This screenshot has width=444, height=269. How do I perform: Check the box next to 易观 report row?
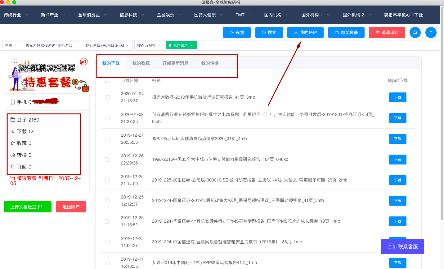[x=107, y=139]
